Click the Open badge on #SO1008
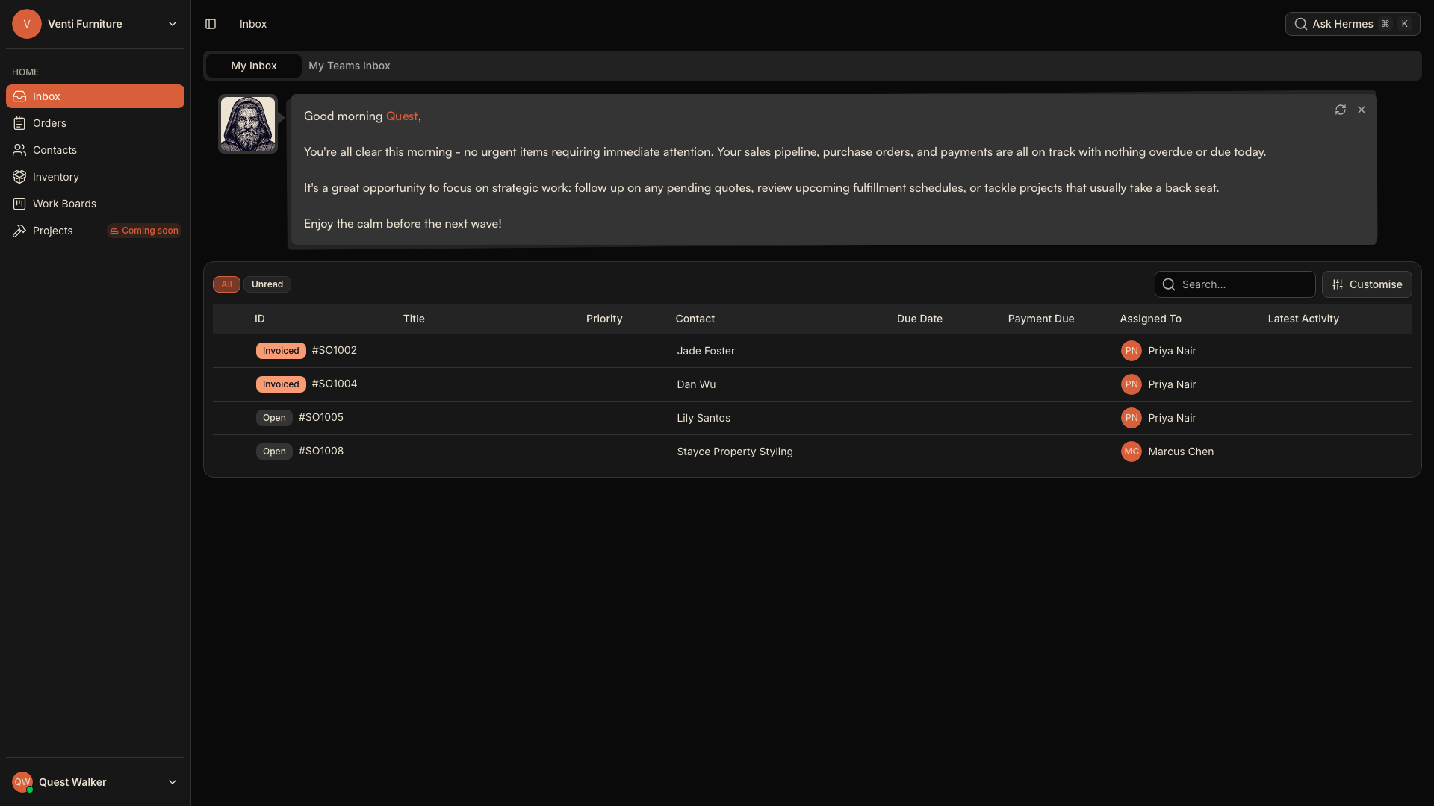The height and width of the screenshot is (806, 1434). [274, 452]
